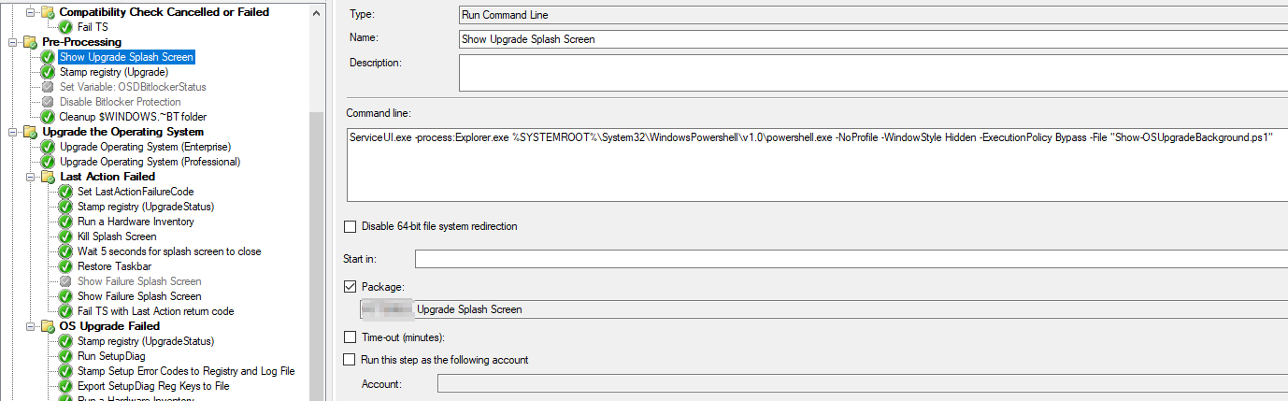Collapse the Upgrade the Operating System group

[x=13, y=132]
